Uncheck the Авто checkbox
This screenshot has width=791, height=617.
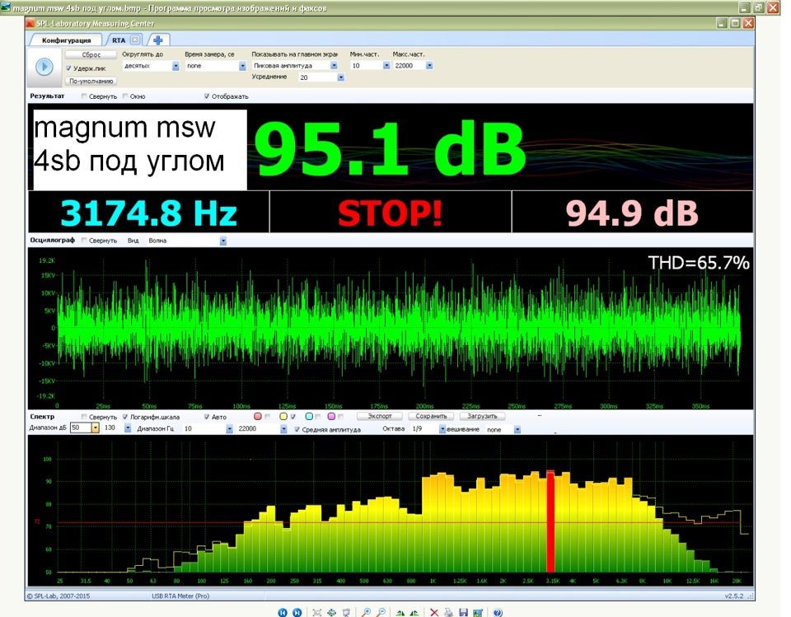(x=207, y=417)
